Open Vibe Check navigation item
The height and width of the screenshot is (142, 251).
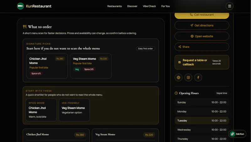149,6
